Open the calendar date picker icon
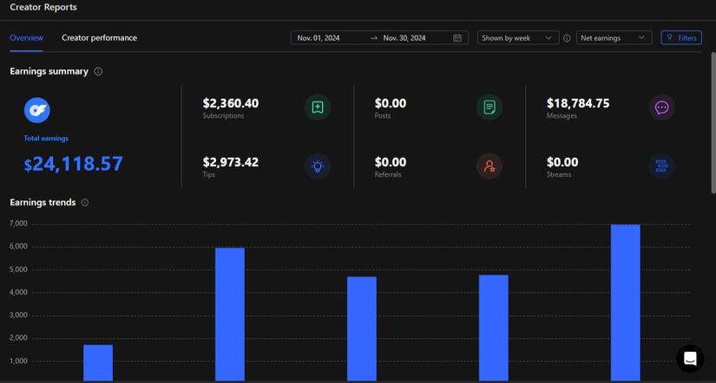Viewport: 716px width, 383px height. [457, 38]
